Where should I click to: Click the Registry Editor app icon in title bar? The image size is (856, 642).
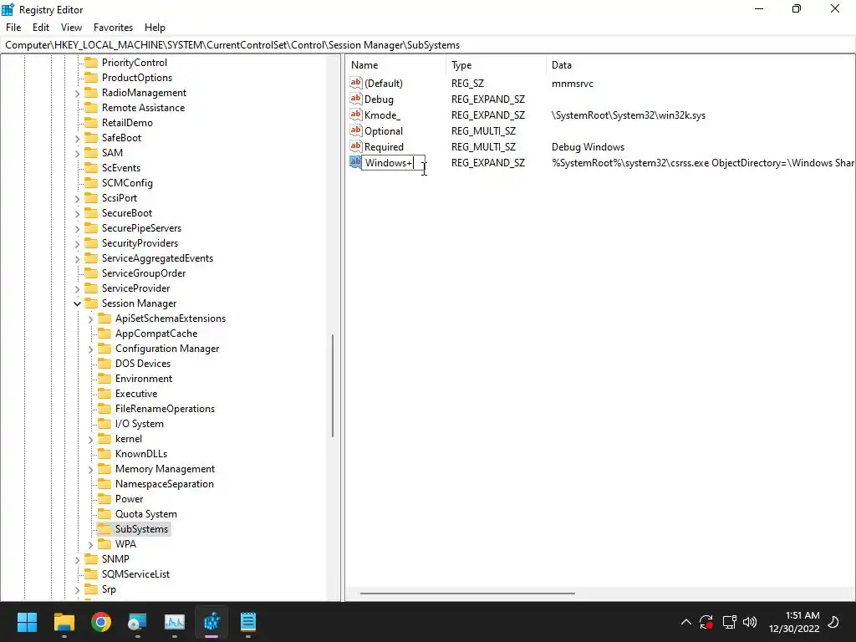pos(8,9)
